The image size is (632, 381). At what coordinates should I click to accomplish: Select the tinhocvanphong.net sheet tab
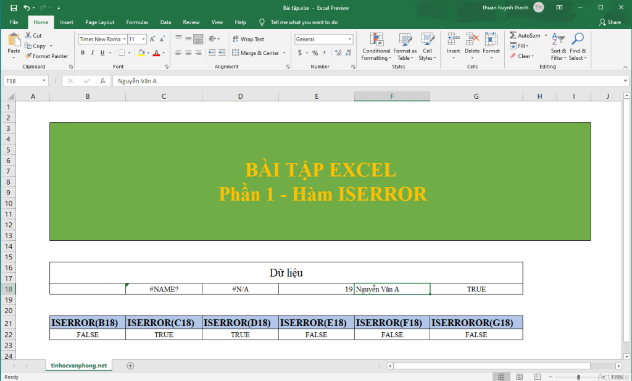(x=79, y=366)
